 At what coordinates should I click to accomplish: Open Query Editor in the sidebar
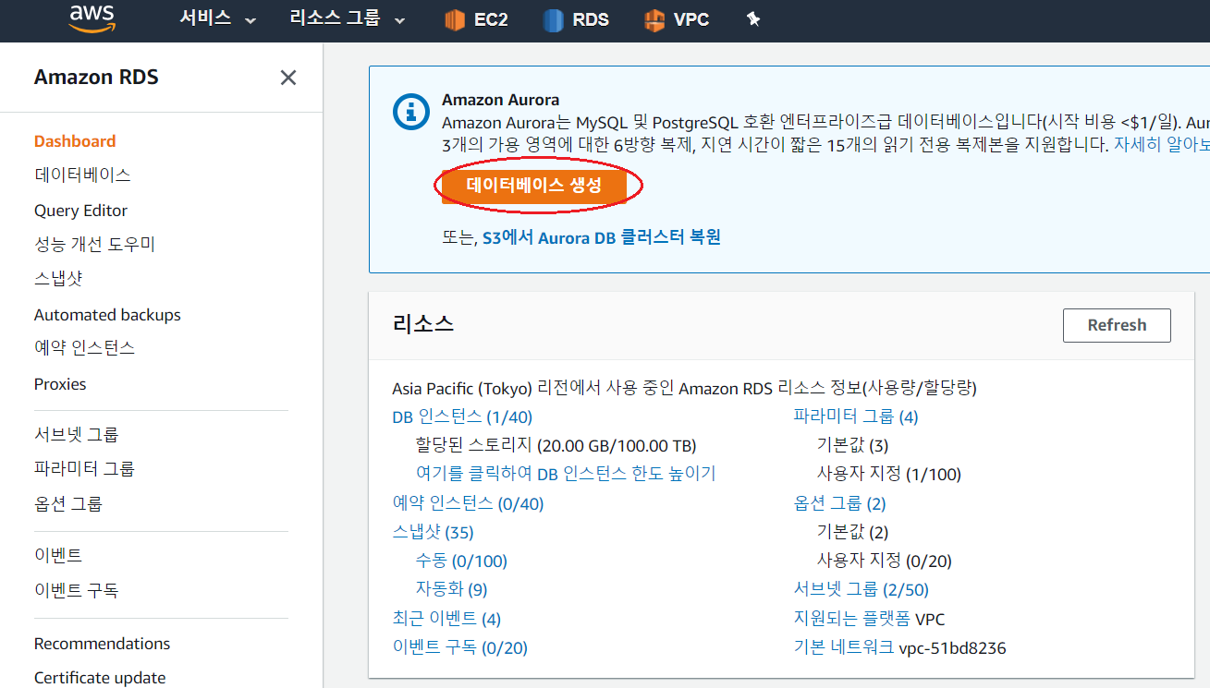tap(80, 211)
